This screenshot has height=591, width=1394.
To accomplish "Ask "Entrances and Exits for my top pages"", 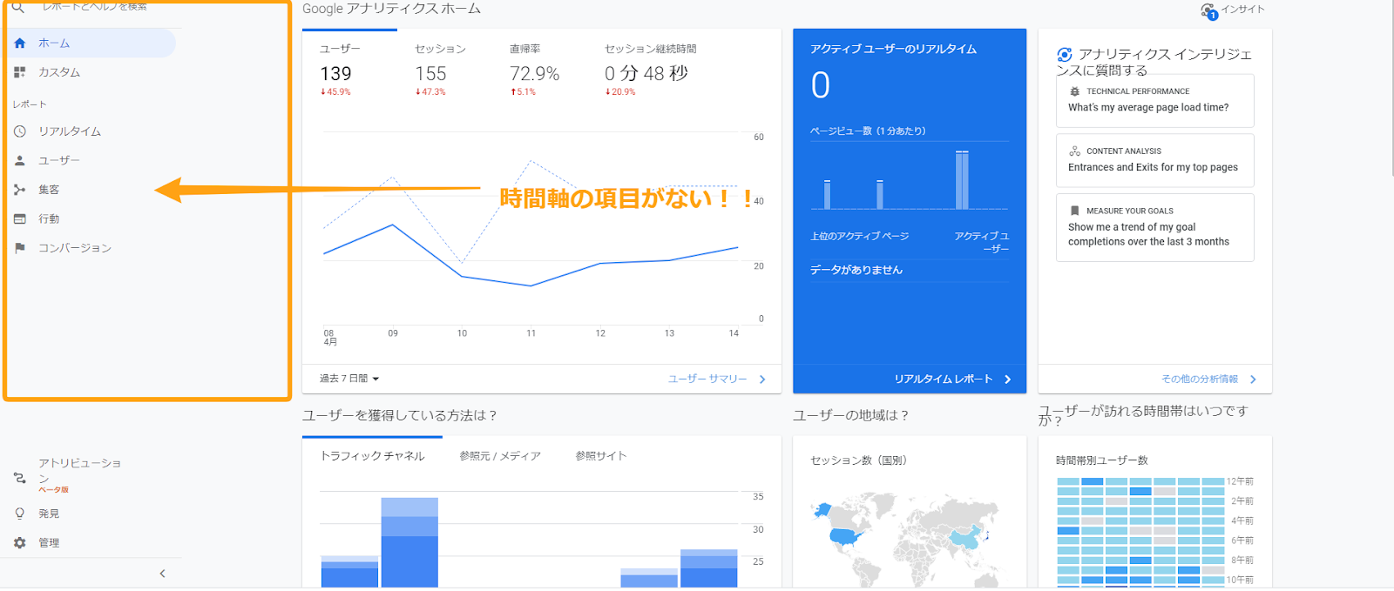I will click(1155, 160).
